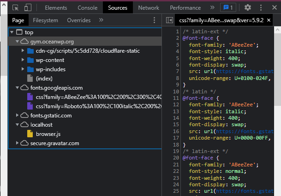Viewport: 281px width, 196px height.
Task: Open the navigator pane three-dot menu
Action: pyautogui.click(x=154, y=20)
